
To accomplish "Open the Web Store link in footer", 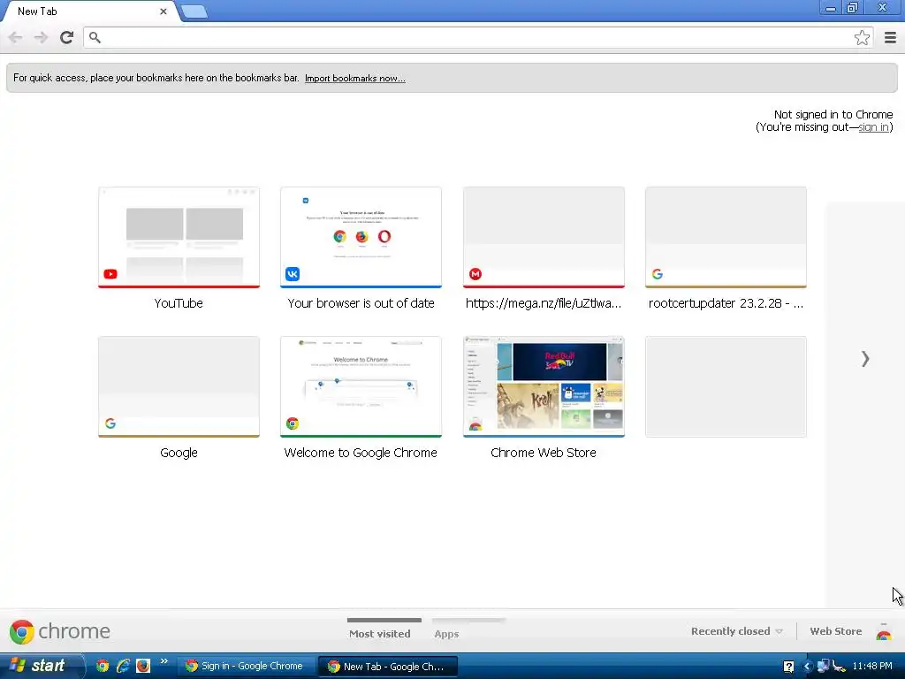I will pyautogui.click(x=835, y=631).
